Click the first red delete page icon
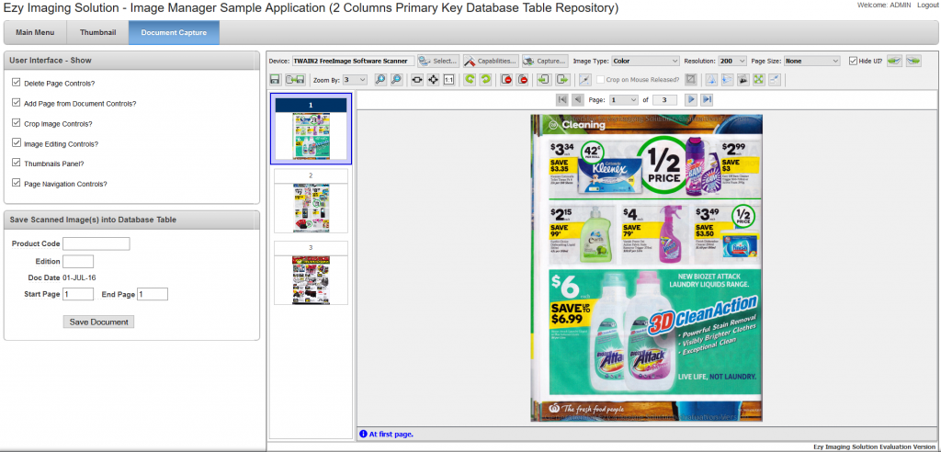 click(506, 79)
